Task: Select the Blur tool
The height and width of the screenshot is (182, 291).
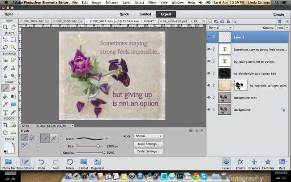Action: [x=5, y=76]
